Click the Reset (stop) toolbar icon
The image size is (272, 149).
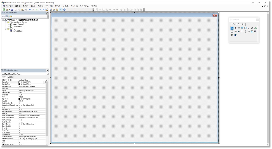click(43, 10)
